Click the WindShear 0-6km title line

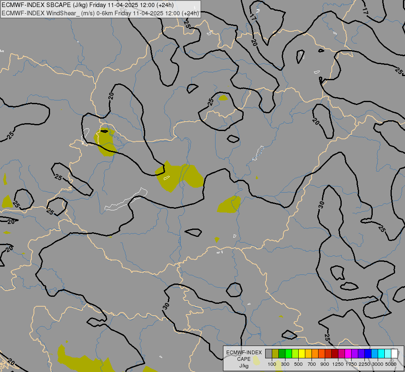[x=100, y=13]
